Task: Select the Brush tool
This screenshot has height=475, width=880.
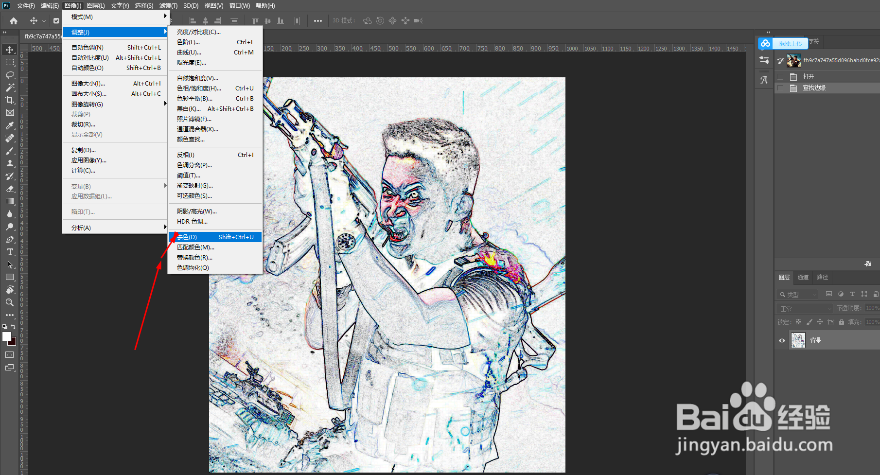Action: [10, 151]
